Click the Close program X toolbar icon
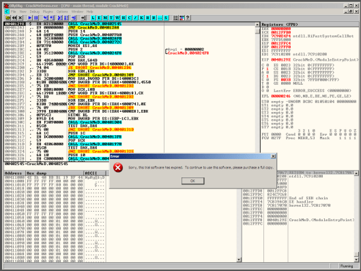Image resolution: width=361 pixels, height=271 pixels. [x=20, y=18]
